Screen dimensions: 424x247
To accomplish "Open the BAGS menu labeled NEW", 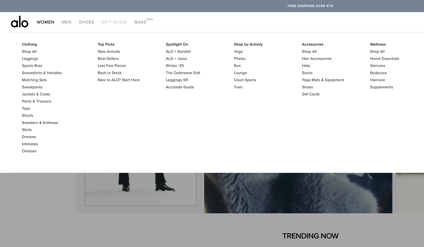I will (140, 22).
